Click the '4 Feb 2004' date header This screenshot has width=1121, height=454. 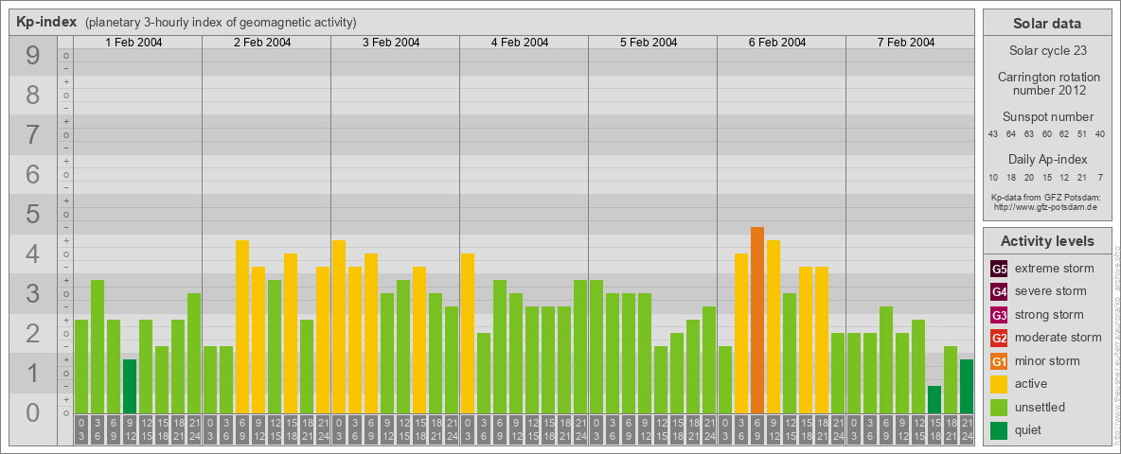tap(520, 43)
